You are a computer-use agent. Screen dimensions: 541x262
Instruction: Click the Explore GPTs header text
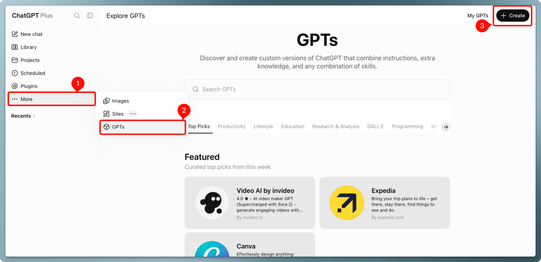pyautogui.click(x=126, y=16)
